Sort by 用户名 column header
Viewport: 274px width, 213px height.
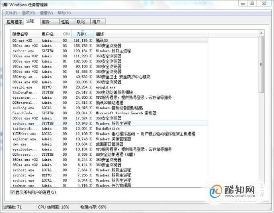click(x=51, y=34)
